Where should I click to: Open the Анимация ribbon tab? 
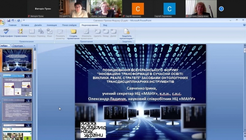[52, 25]
